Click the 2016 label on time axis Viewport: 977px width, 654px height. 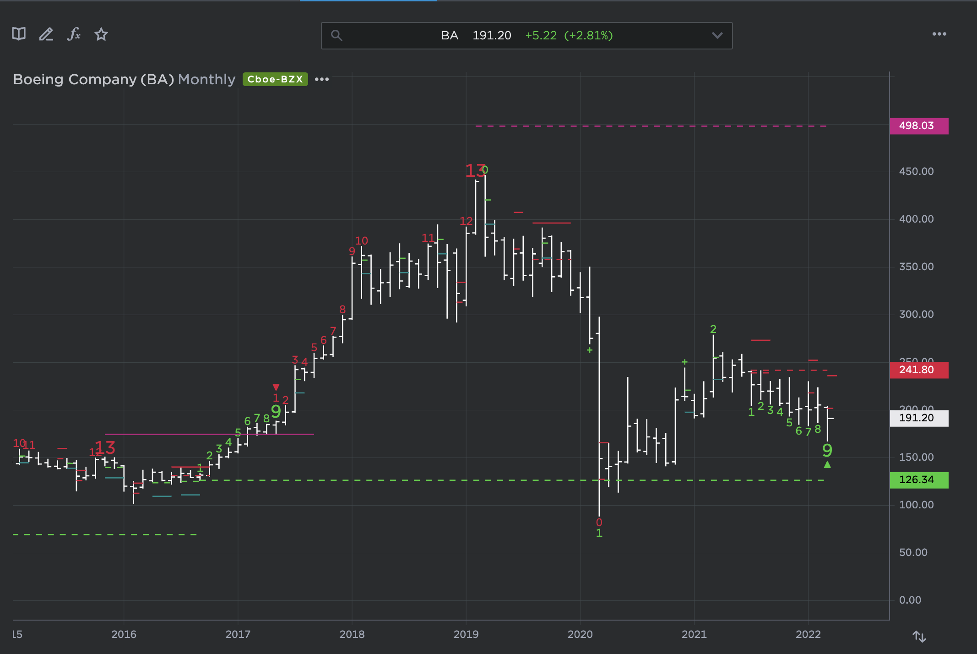coord(124,634)
